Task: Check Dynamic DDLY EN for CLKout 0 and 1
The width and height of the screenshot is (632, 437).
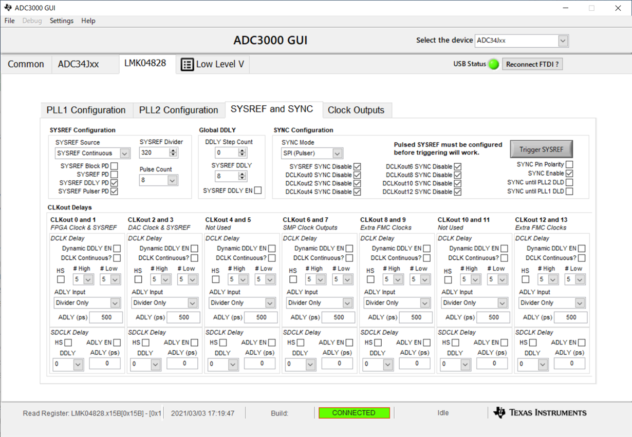Action: (117, 249)
